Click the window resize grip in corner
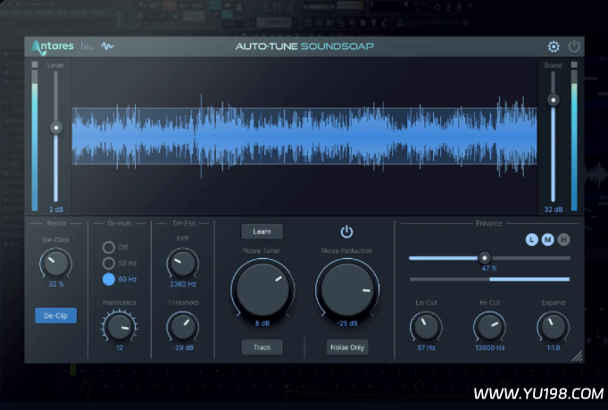608x410 pixels. [577, 356]
